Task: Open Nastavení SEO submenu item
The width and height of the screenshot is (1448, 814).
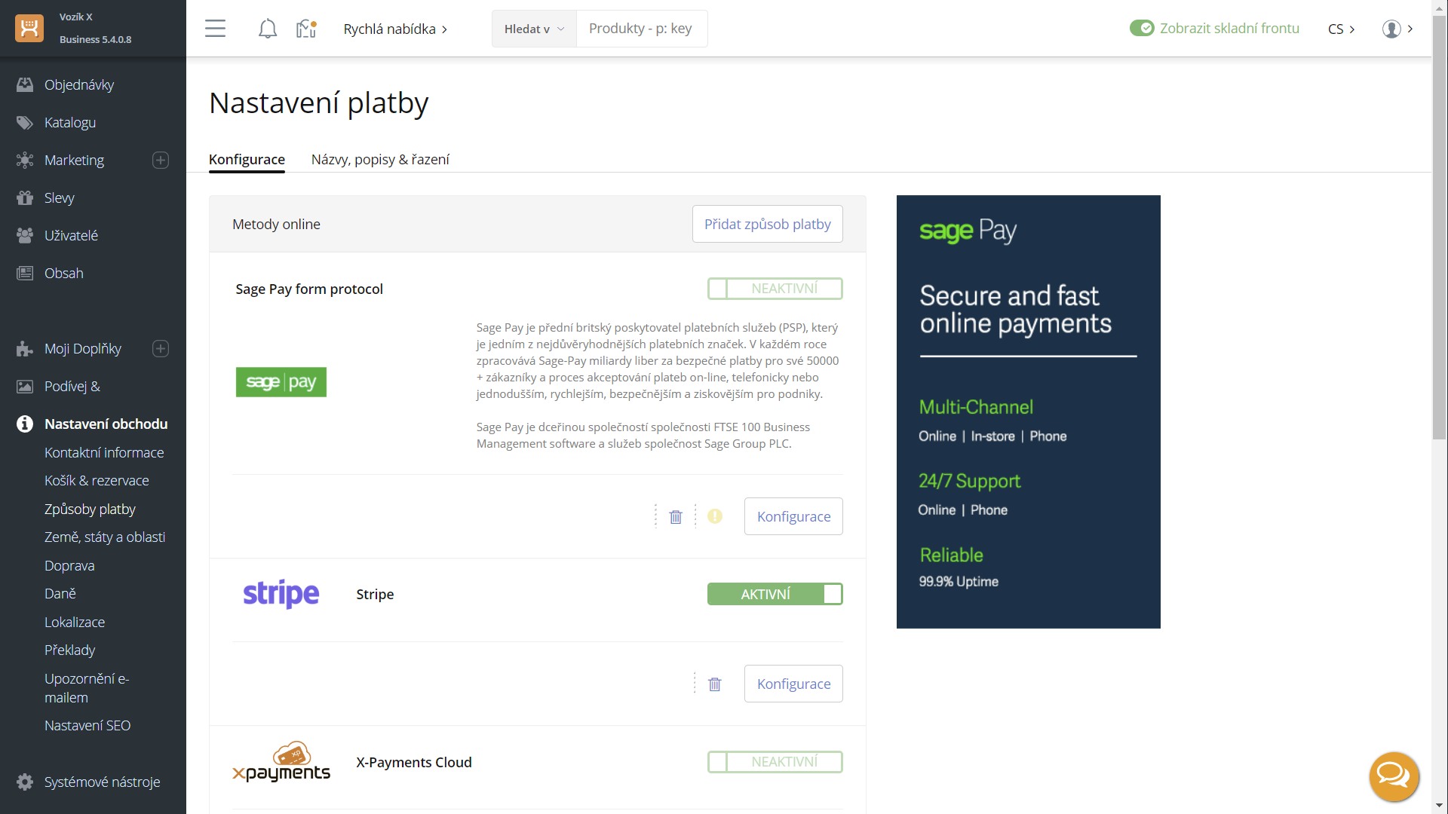Action: [x=87, y=725]
